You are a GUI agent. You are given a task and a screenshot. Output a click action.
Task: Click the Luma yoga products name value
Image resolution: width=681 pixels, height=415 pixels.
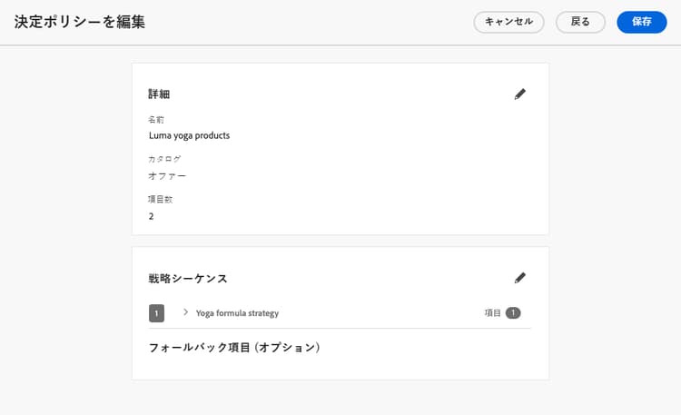click(x=190, y=135)
